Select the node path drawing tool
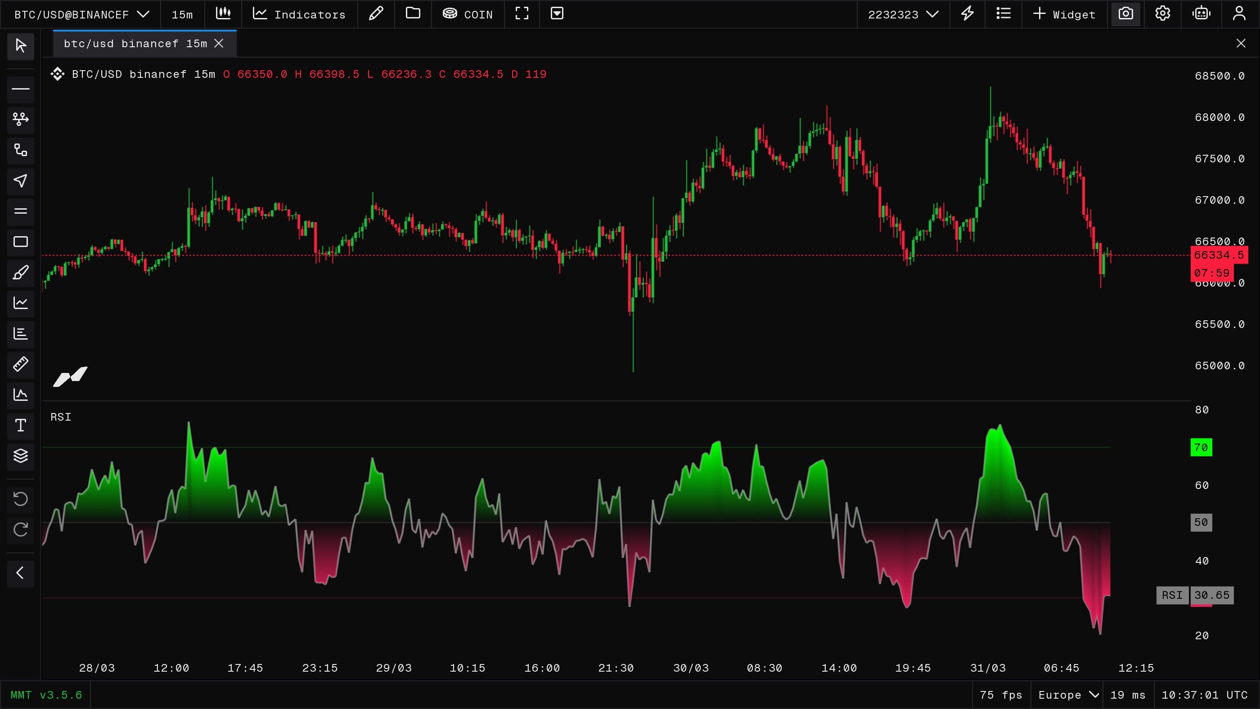The width and height of the screenshot is (1260, 709). (x=21, y=119)
